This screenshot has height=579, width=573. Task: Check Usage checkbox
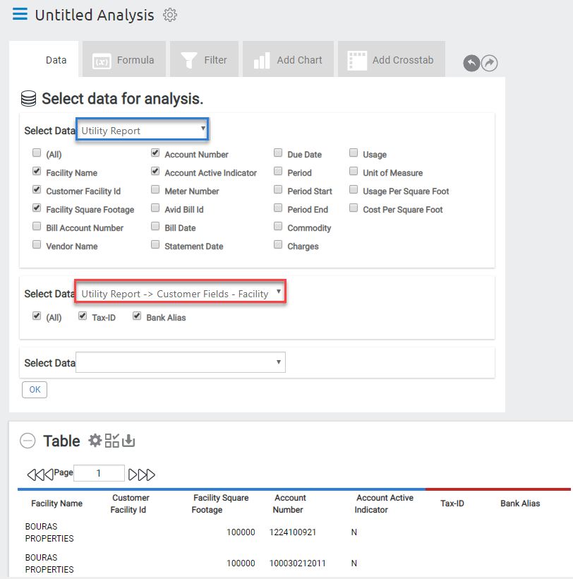point(354,153)
